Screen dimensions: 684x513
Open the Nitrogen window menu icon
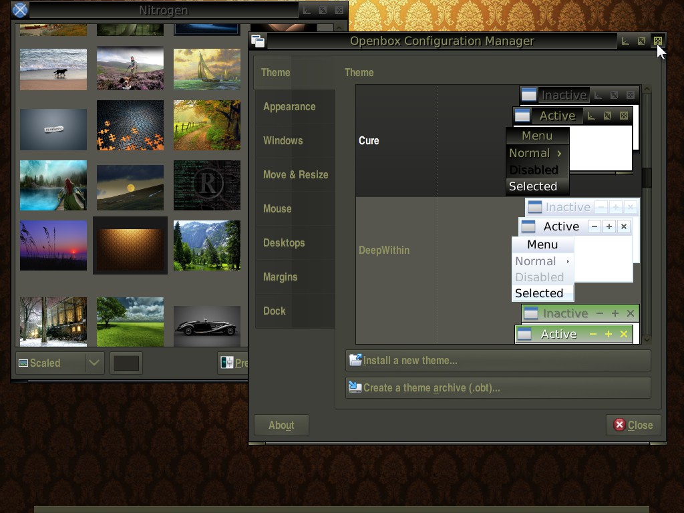pyautogui.click(x=19, y=9)
